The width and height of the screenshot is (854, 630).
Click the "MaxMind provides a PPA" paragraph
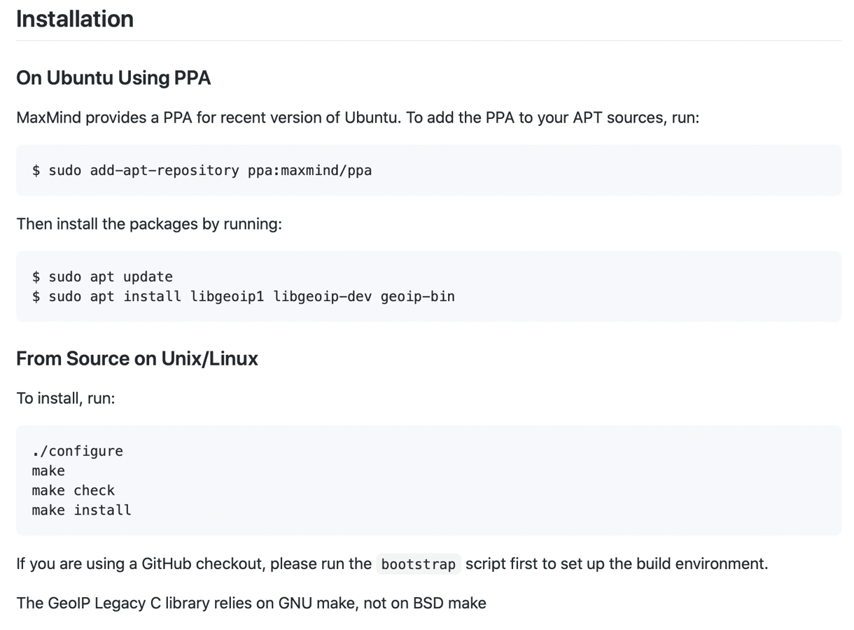click(x=358, y=118)
